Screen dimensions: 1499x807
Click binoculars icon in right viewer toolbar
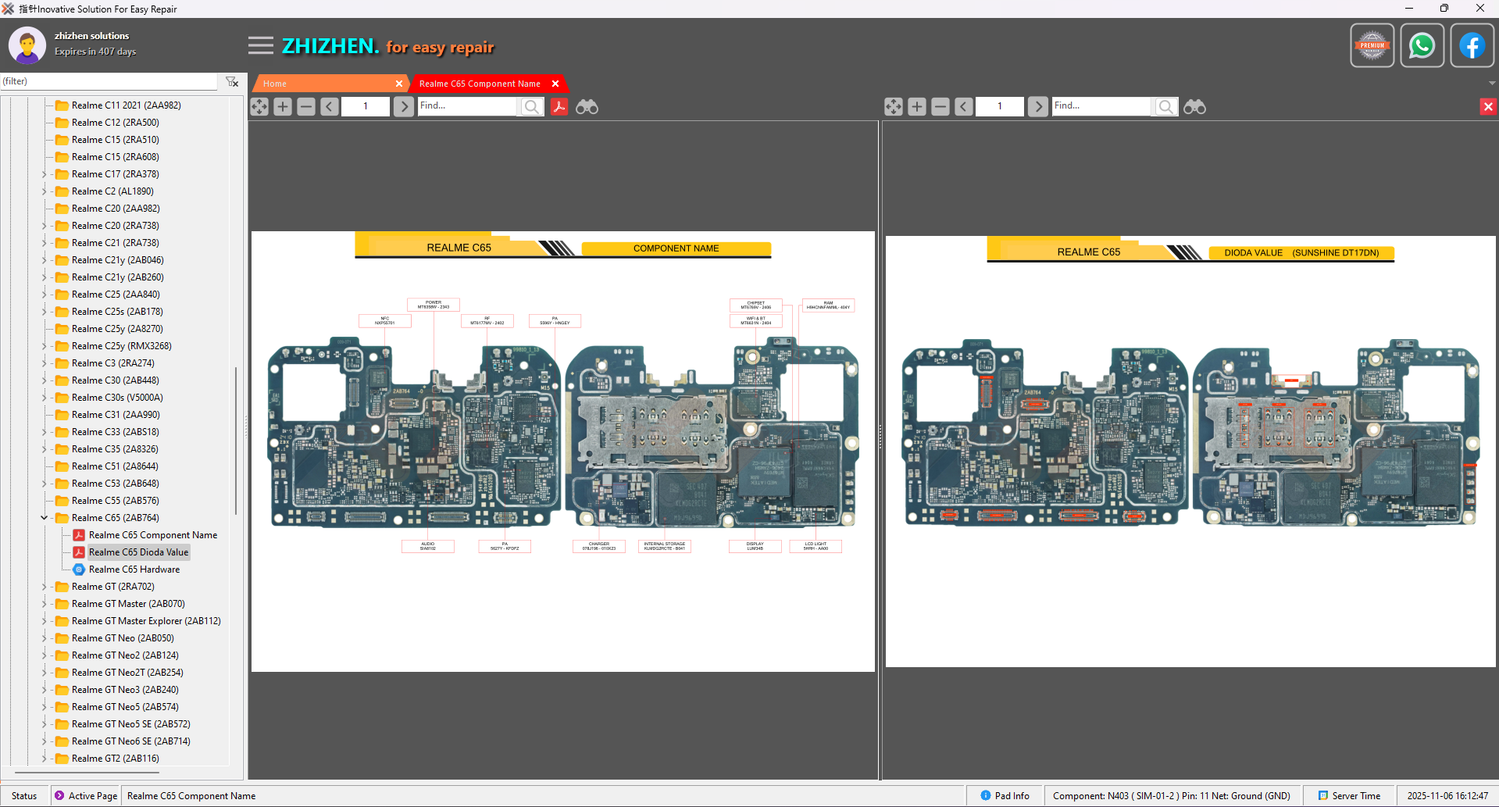[x=1194, y=106]
